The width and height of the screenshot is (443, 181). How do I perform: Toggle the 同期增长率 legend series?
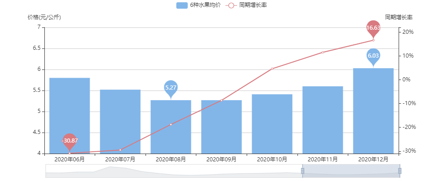246,5
